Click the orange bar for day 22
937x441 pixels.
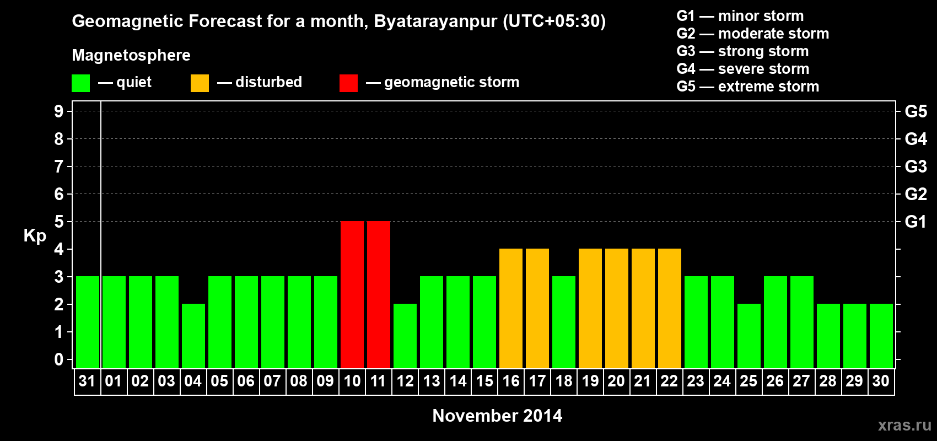point(670,308)
